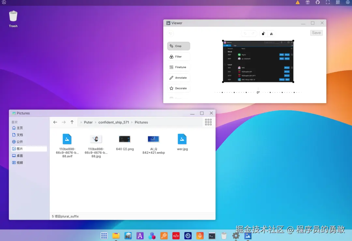352x241 pixels.
Task: Open the purple A font app in dock
Action: click(x=140, y=235)
